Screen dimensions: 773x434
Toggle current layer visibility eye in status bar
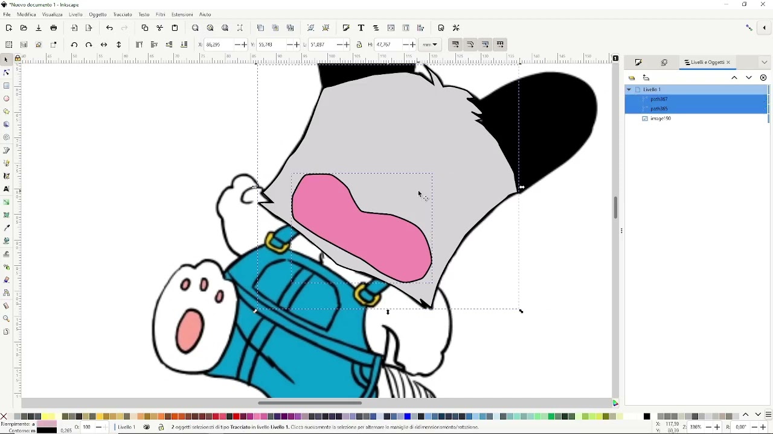click(x=147, y=427)
